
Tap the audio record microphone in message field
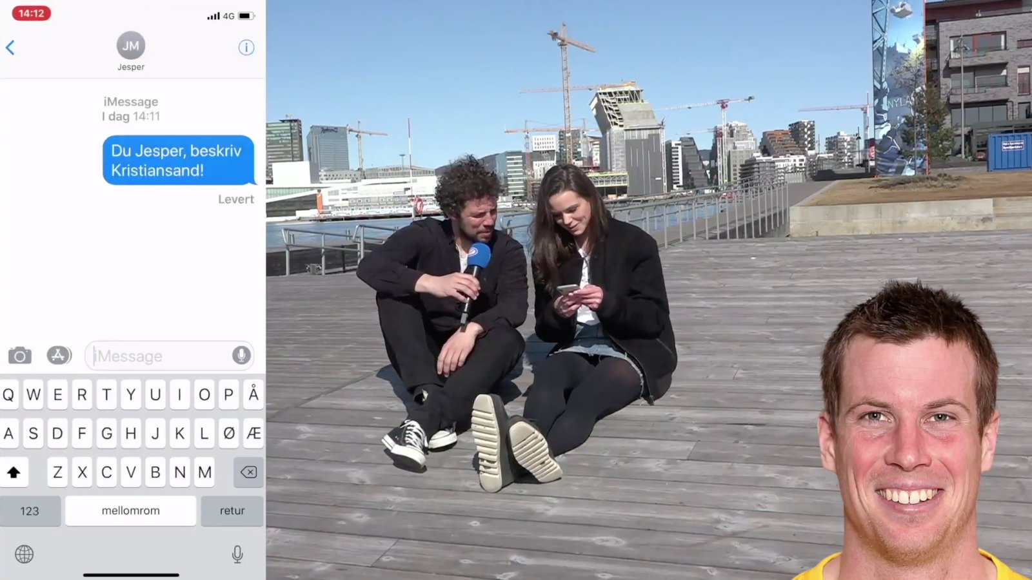coord(241,355)
